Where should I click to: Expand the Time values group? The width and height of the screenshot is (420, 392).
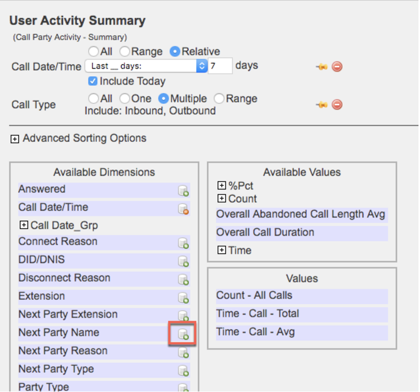point(221,250)
